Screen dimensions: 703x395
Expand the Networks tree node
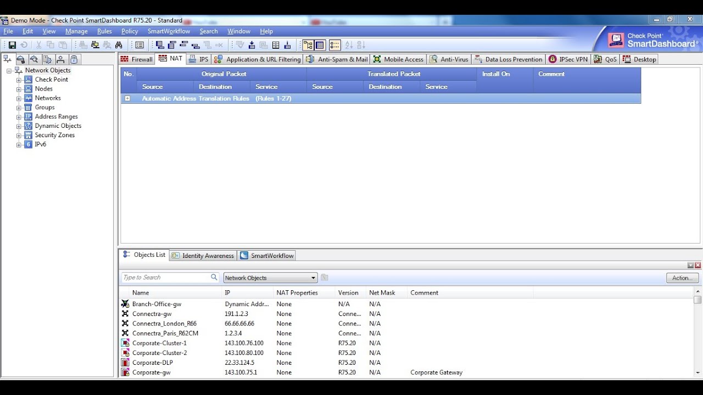coord(19,98)
